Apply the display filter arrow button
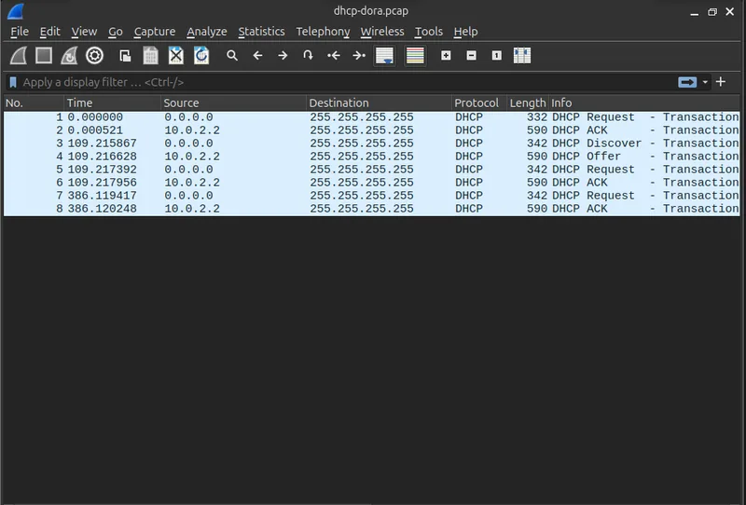 (687, 82)
